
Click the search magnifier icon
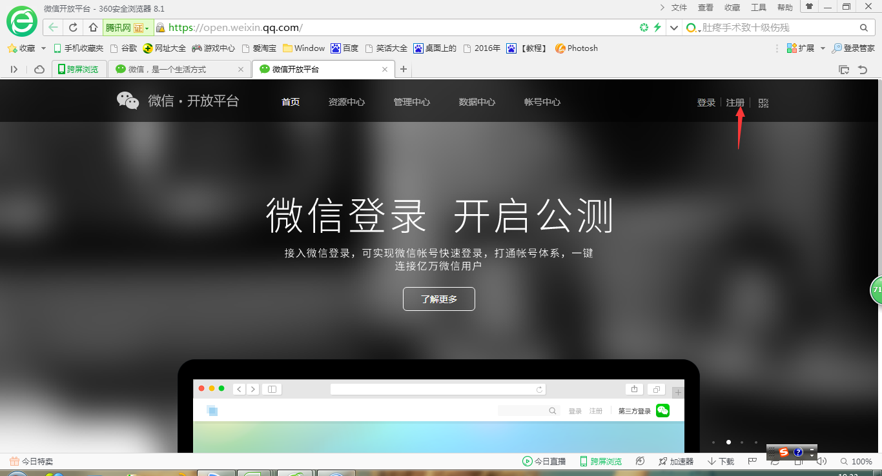(x=864, y=28)
